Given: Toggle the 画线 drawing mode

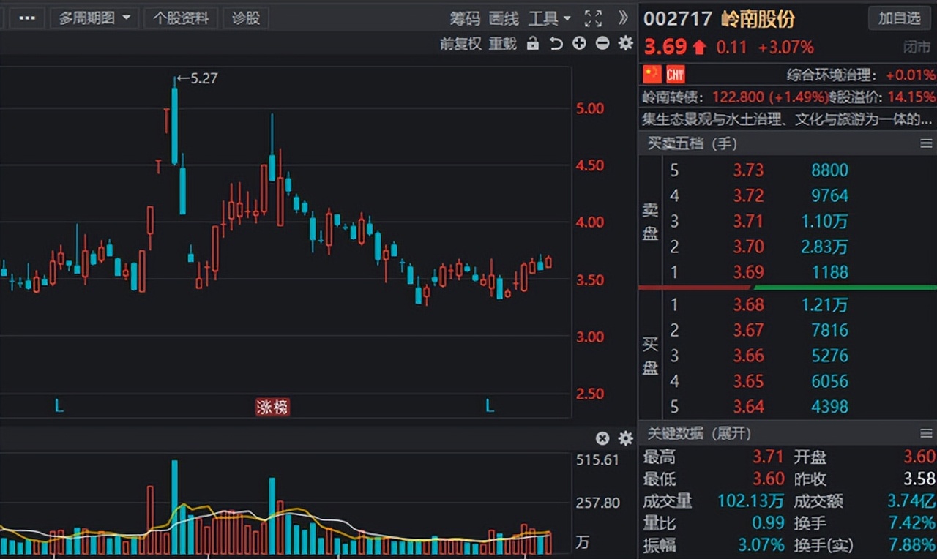Looking at the screenshot, I should point(503,19).
